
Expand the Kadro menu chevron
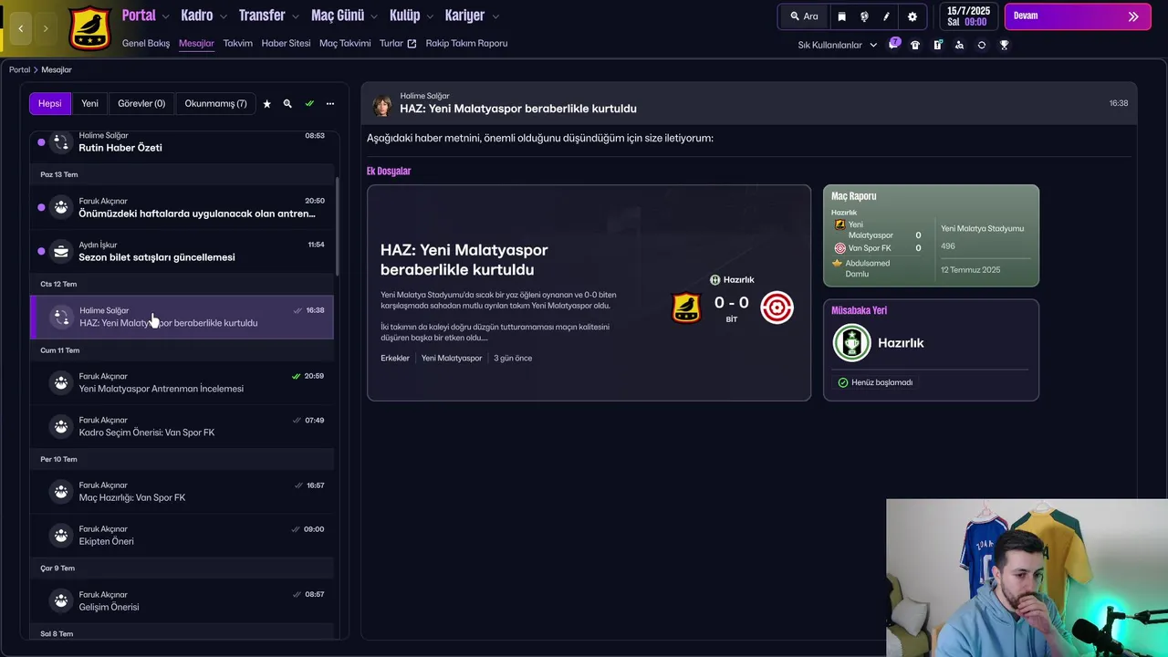pos(224,16)
